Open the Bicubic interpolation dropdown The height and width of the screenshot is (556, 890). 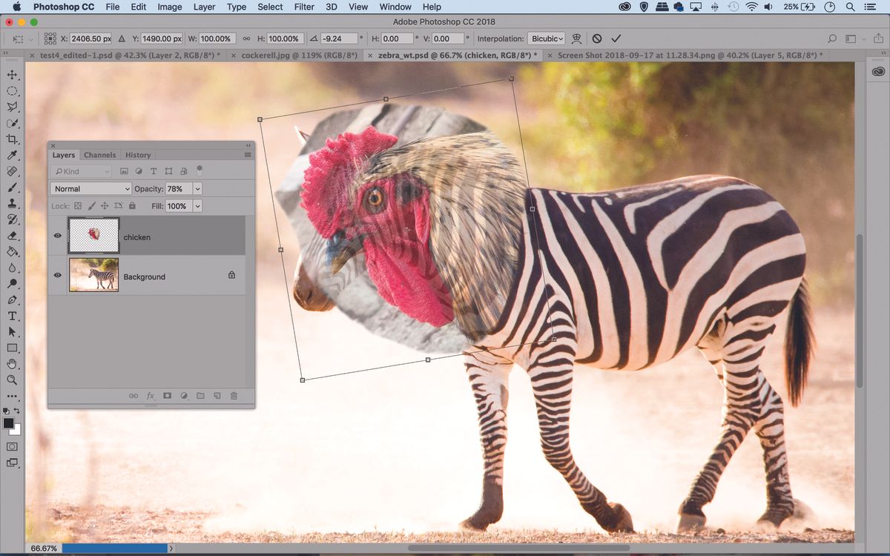(x=547, y=38)
